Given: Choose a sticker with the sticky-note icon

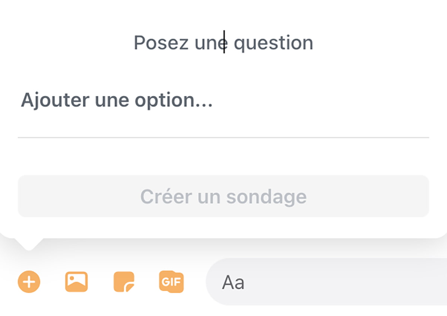Looking at the screenshot, I should tap(124, 282).
